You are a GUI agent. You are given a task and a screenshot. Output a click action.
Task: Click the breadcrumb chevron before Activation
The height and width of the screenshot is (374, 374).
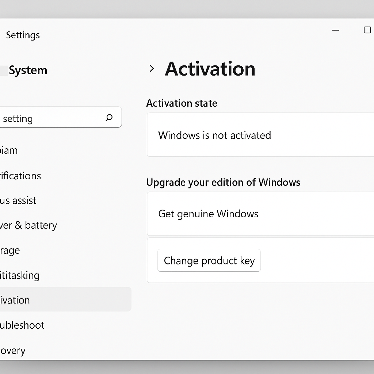coord(152,69)
